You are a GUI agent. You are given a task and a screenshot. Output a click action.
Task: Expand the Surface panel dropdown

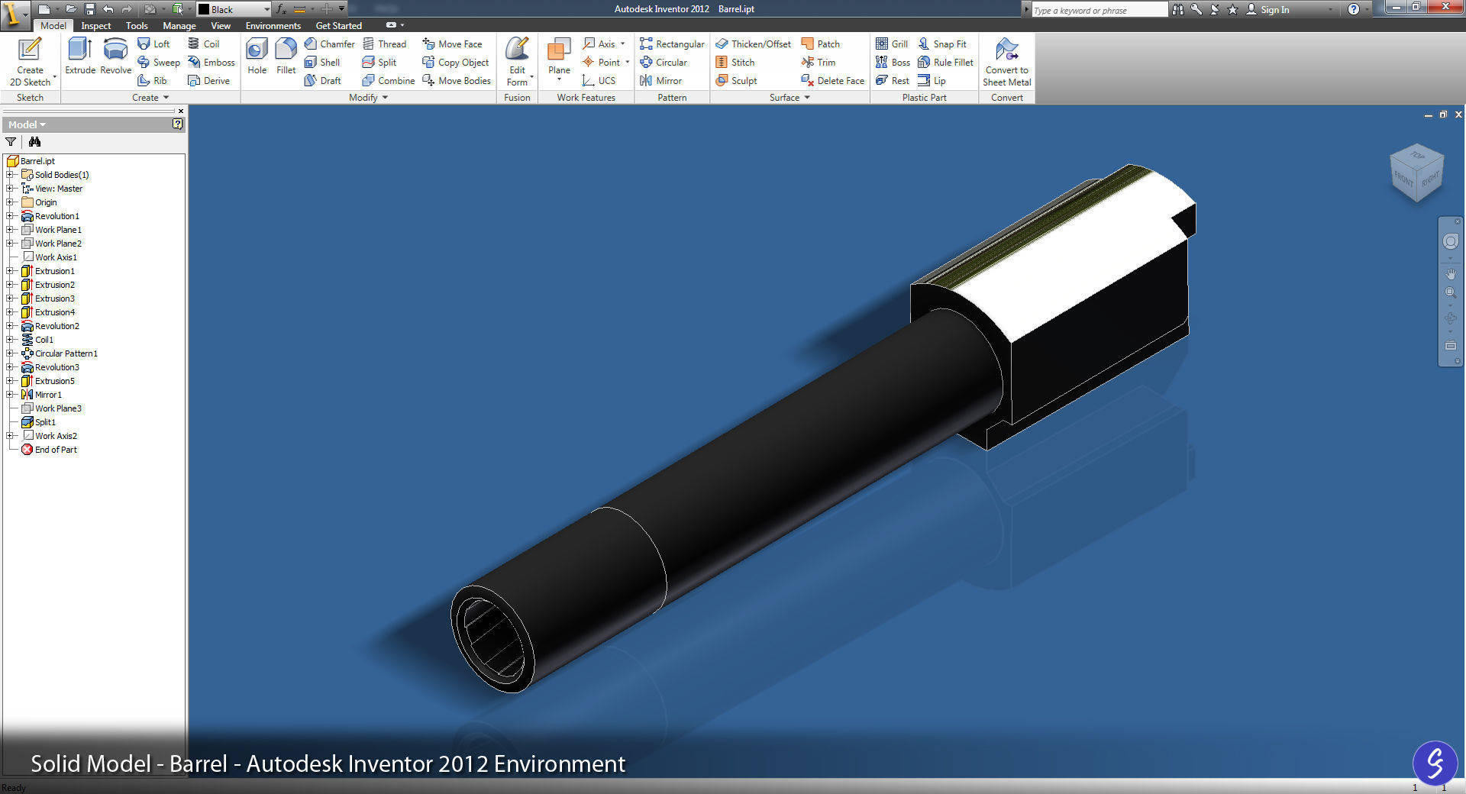(790, 98)
